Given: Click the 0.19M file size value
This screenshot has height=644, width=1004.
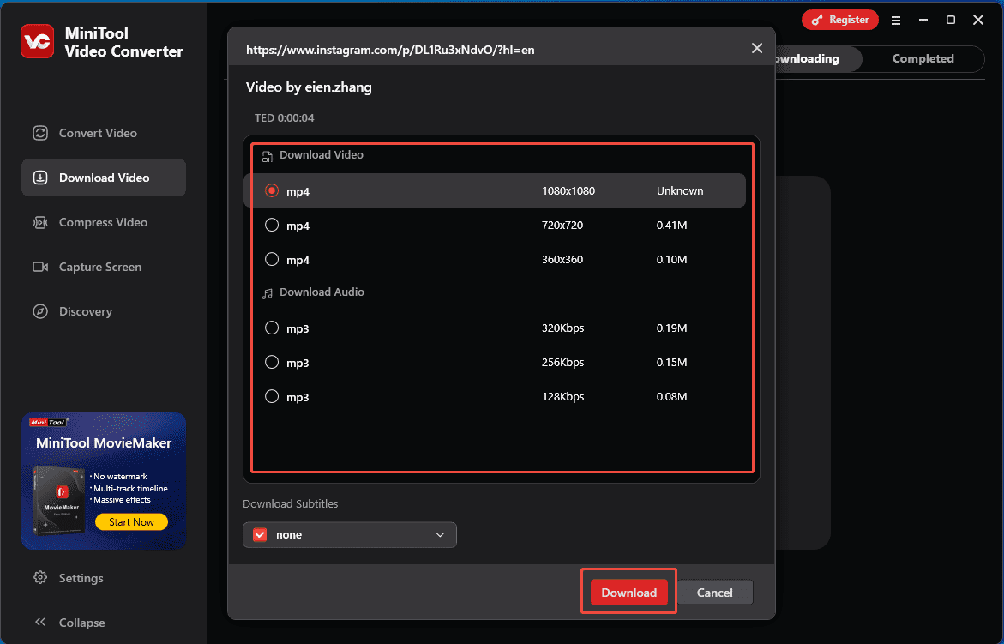Looking at the screenshot, I should coord(671,328).
